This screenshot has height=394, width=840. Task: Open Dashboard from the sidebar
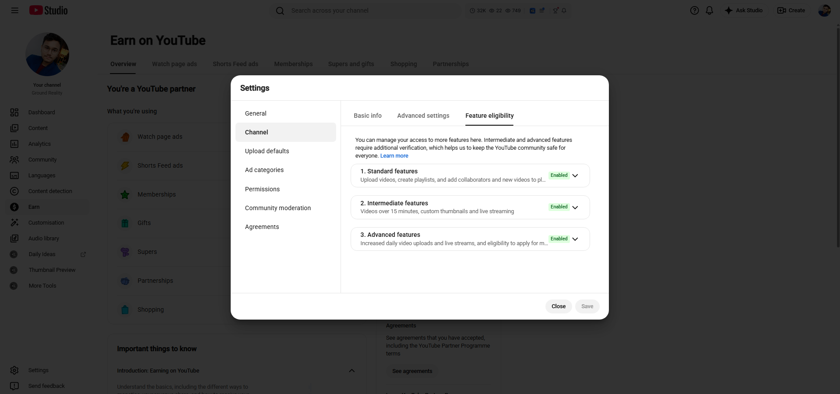(47, 113)
